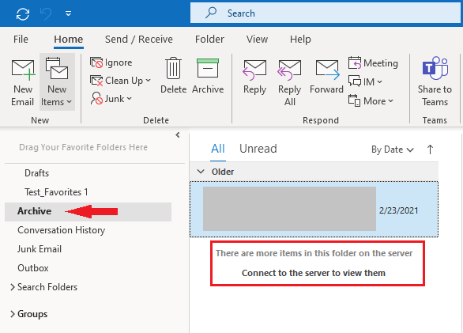Switch to the Send / Receive tab
This screenshot has height=333, width=463.
point(139,39)
